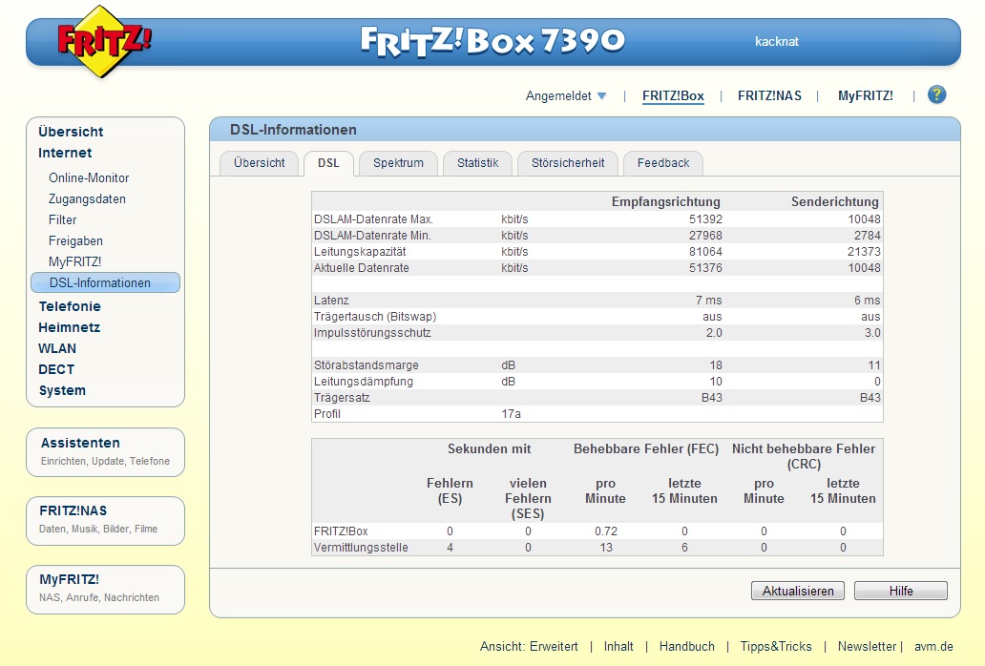
Task: Open the MyFRITZ! sidebar panel
Action: [105, 590]
